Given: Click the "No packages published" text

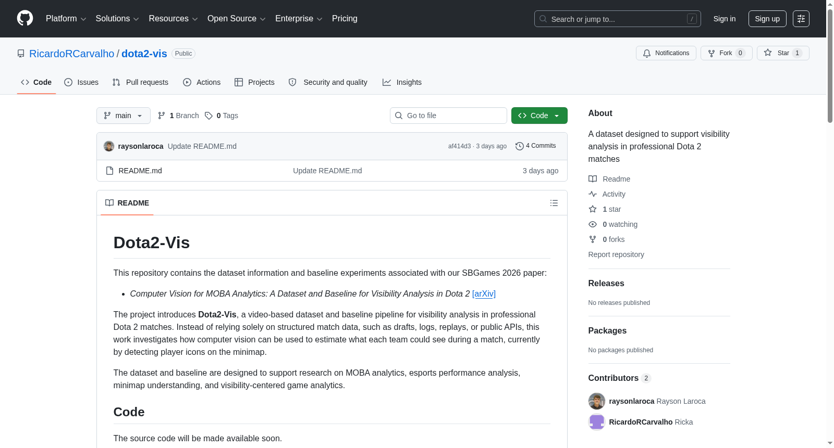Looking at the screenshot, I should tap(621, 350).
